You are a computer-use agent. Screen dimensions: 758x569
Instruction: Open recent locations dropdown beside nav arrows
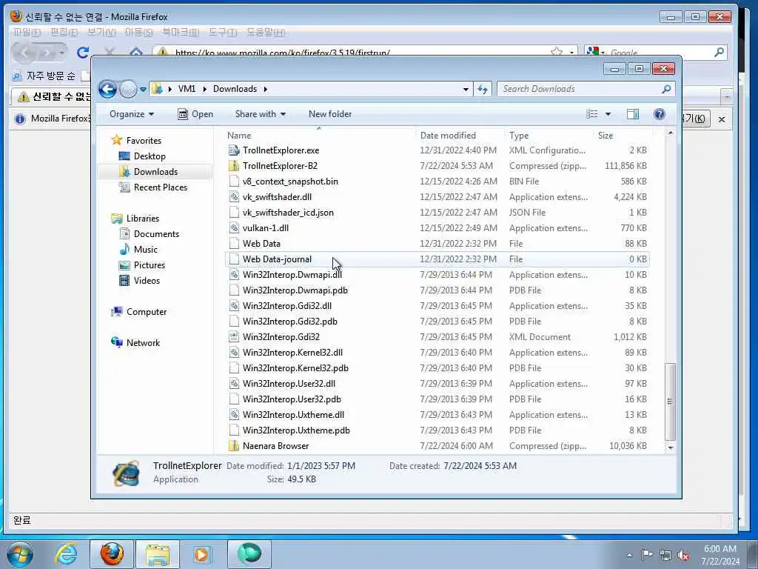point(143,90)
